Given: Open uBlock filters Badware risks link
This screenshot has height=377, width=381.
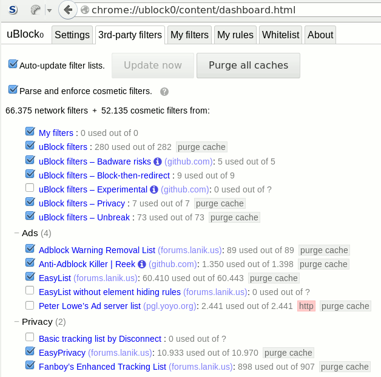Looking at the screenshot, I should coord(95,161).
